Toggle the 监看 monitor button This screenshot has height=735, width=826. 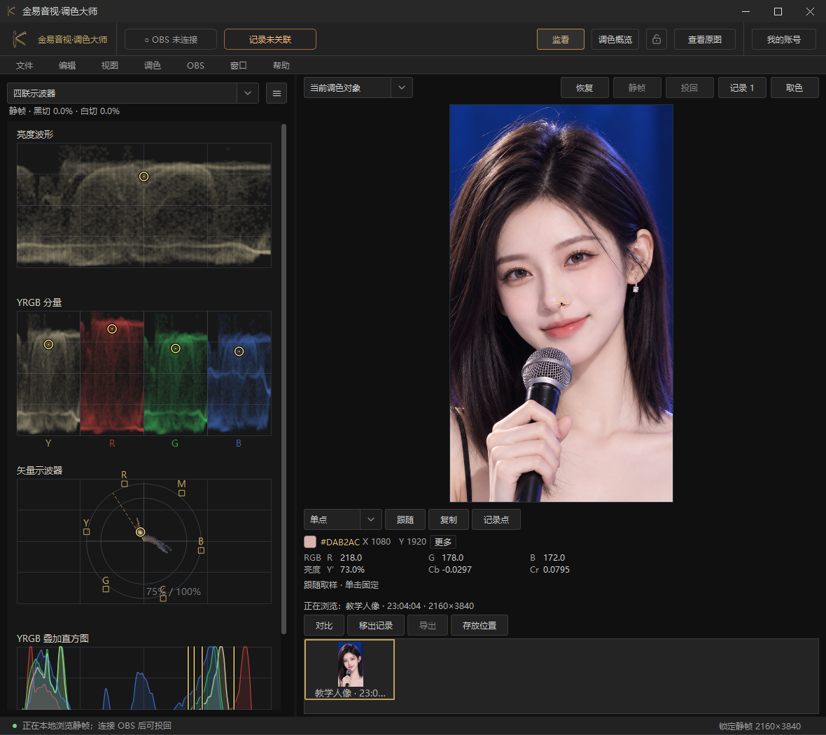point(561,39)
